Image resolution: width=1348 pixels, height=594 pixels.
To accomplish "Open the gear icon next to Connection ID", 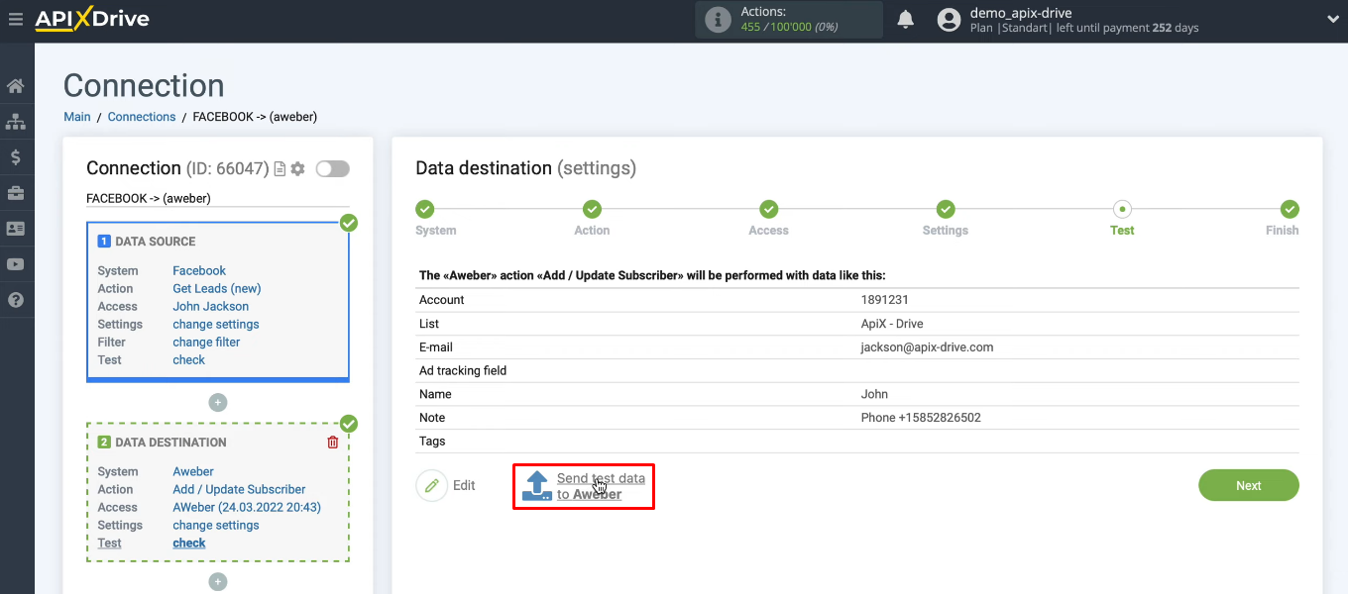I will click(296, 169).
